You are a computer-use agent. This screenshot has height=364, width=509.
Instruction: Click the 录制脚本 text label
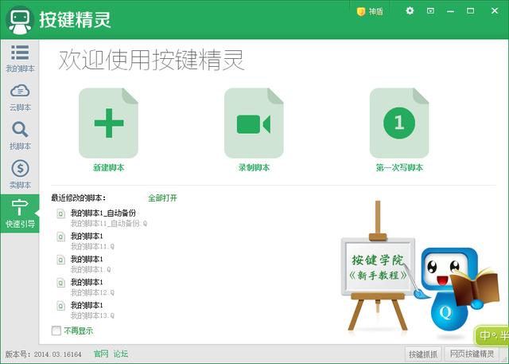tap(254, 168)
